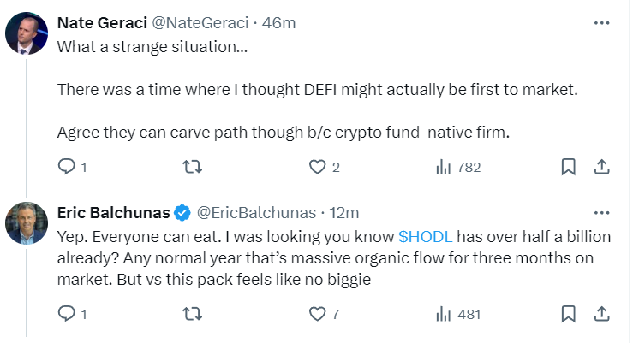Image resolution: width=633 pixels, height=343 pixels.
Task: Retweet Eric Balchunas's tweet
Action: tap(194, 314)
